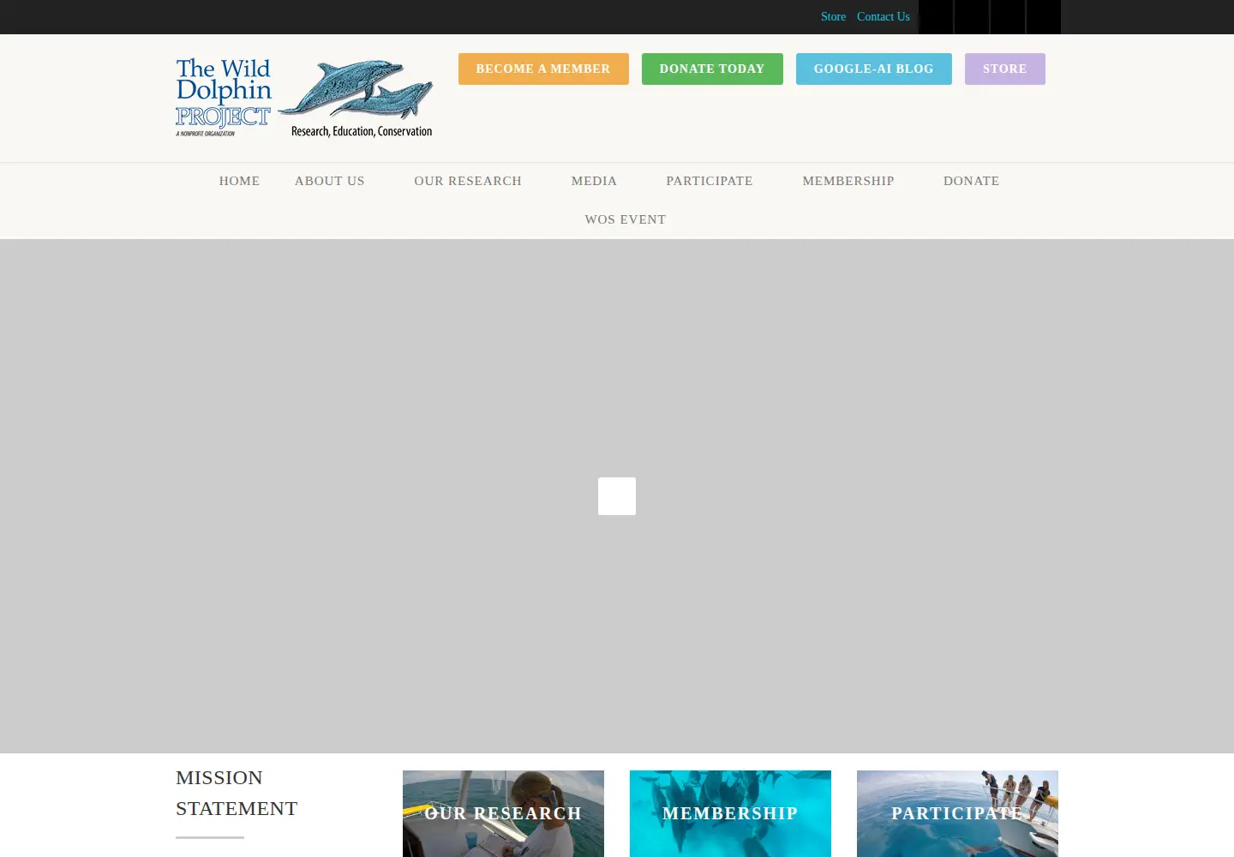
Task: Click the purple Store button
Action: 1005,69
